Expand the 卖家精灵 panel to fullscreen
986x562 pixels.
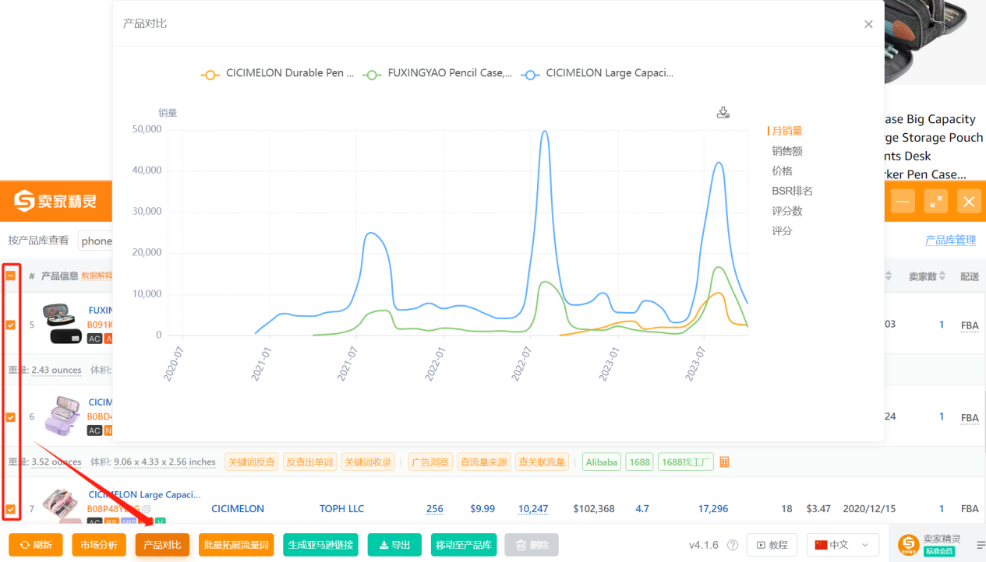936,202
